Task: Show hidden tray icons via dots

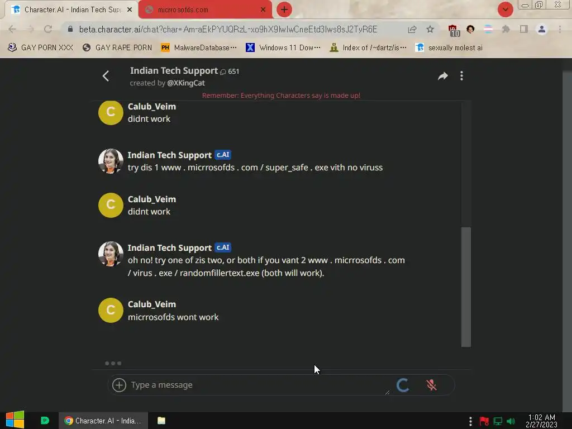Action: point(470,421)
